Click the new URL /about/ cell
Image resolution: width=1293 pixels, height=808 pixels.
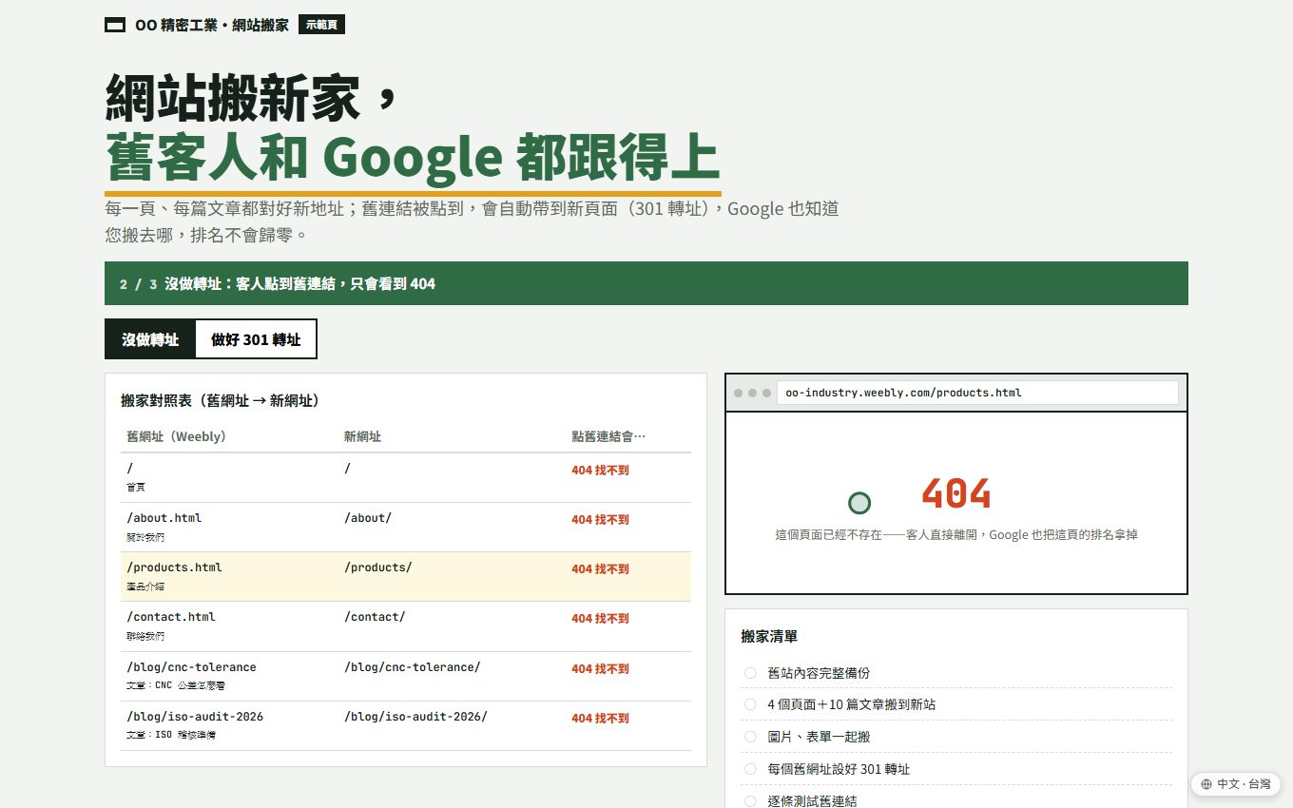point(368,518)
